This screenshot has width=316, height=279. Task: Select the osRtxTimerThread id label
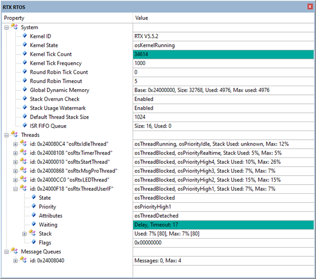point(71,153)
